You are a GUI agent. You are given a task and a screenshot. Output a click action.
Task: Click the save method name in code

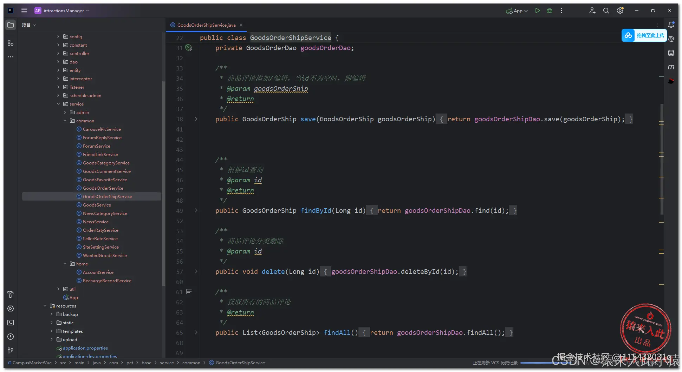tap(308, 119)
